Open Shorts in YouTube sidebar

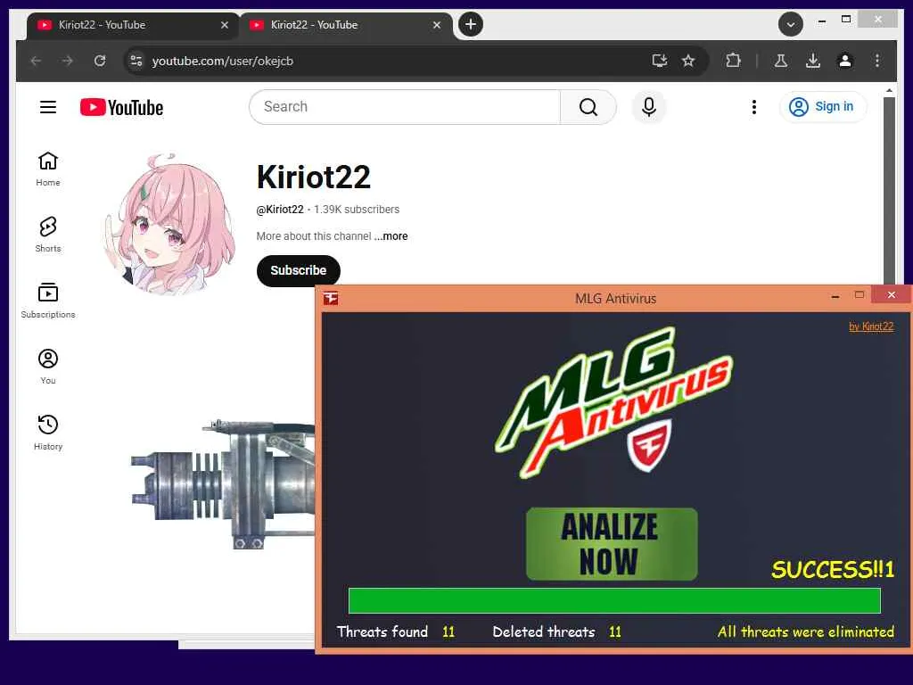(48, 235)
